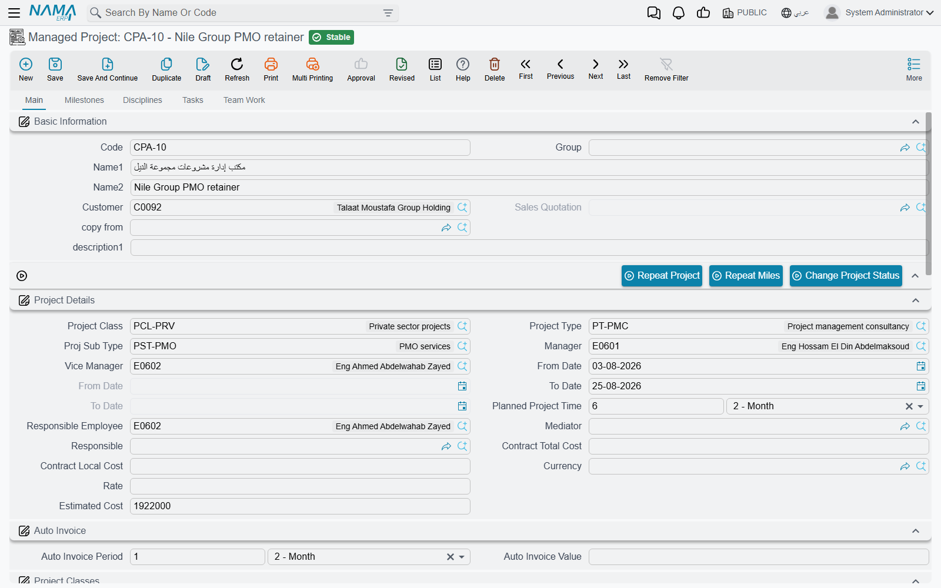941x588 pixels.
Task: Open Planned Project Time unit dropdown
Action: pos(920,406)
